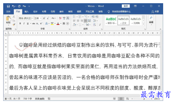Apply a numbered list
This screenshot has height=103, width=173.
pos(80,17)
